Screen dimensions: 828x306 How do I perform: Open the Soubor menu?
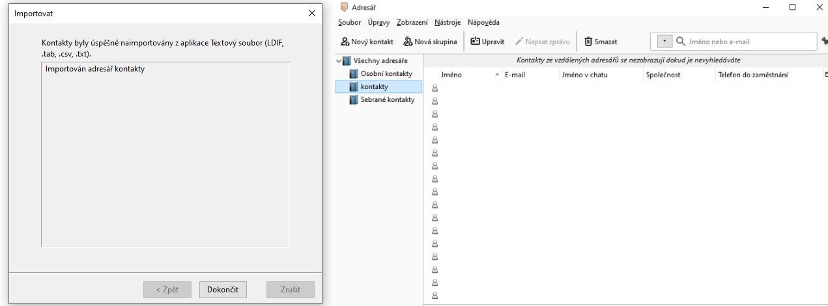[349, 23]
